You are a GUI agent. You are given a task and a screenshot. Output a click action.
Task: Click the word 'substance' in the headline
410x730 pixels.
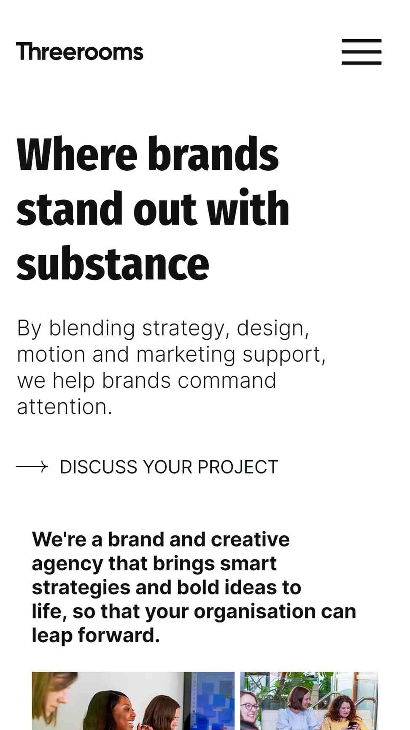click(x=113, y=264)
